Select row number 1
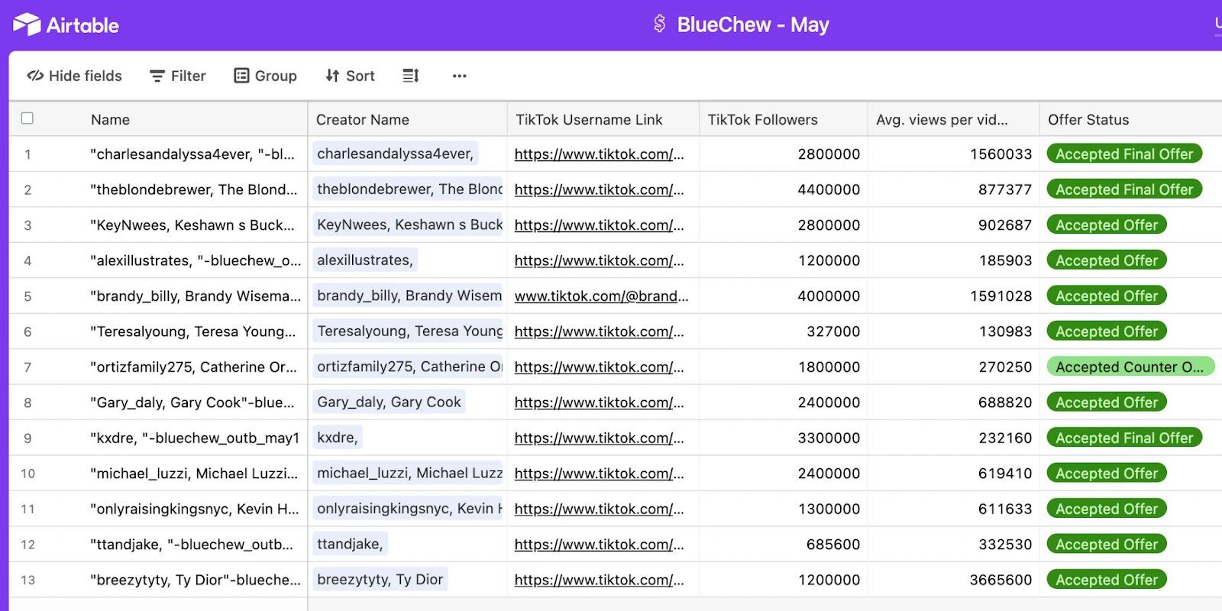This screenshot has height=611, width=1222. click(x=27, y=154)
